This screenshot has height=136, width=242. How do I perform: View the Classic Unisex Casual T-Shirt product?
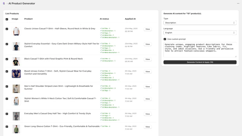coord(148,29)
